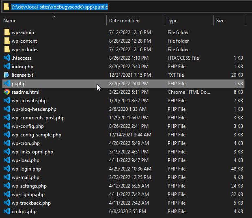Viewport: 252px width, 218px height.
Task: Select the wp-mail.php file name
Action: tap(26, 177)
